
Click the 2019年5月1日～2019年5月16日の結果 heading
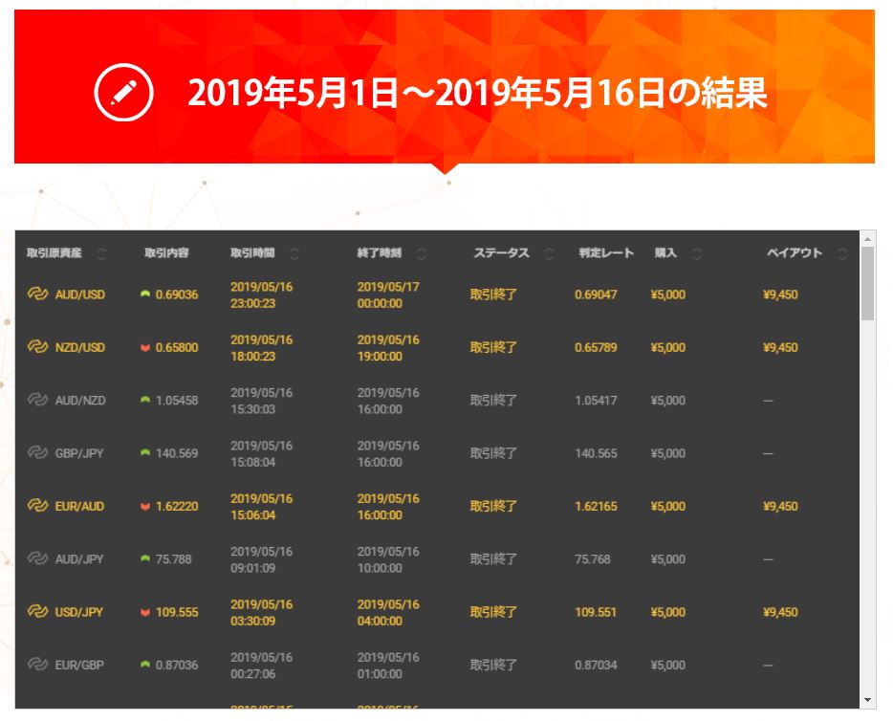coord(477,93)
